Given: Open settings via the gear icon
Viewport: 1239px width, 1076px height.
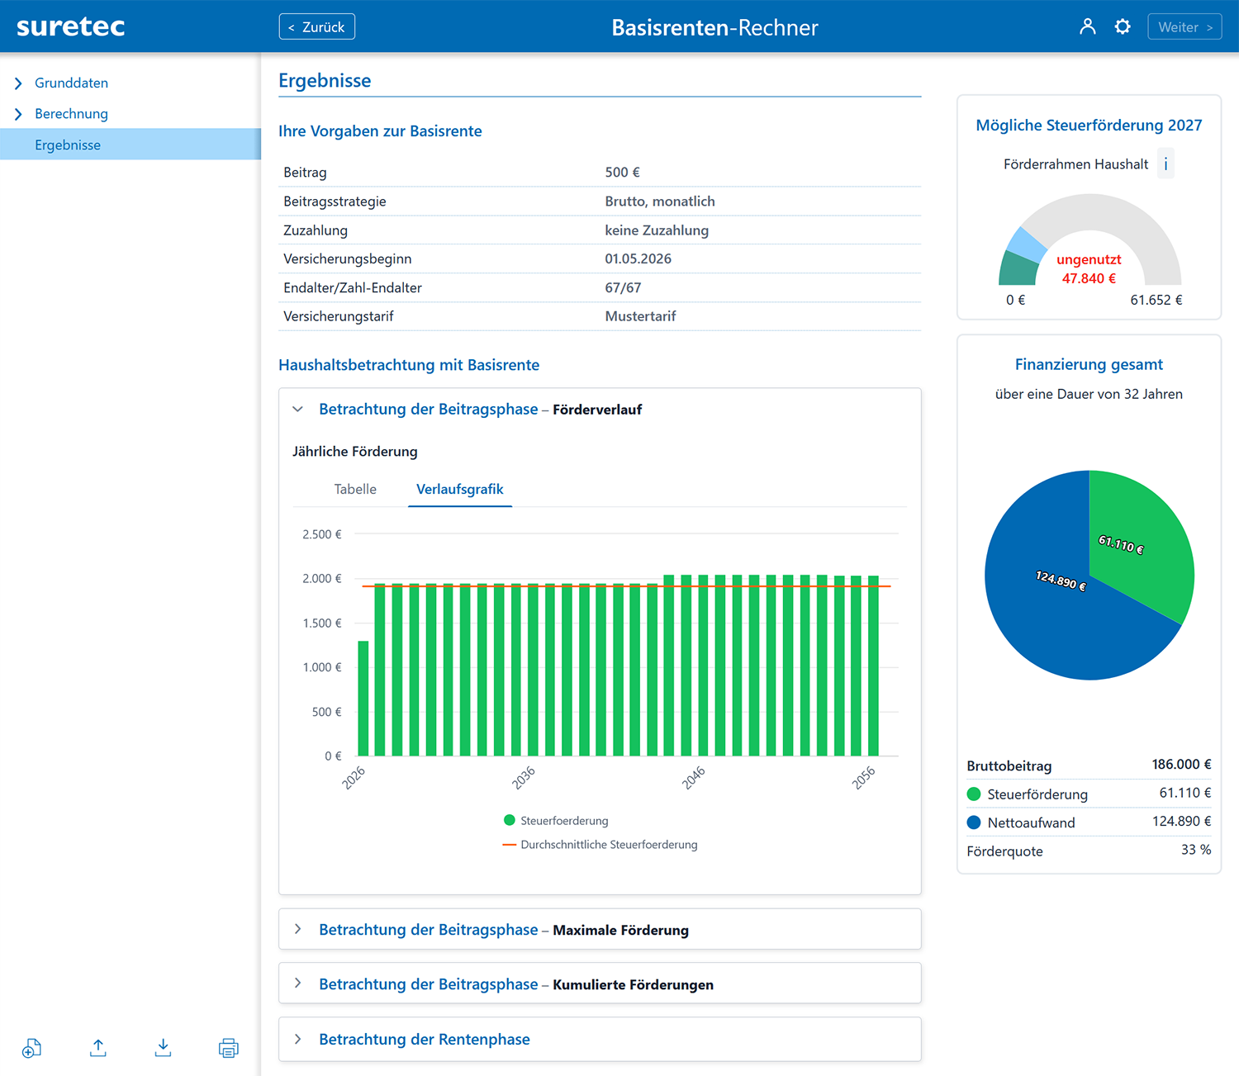Looking at the screenshot, I should click(x=1122, y=26).
